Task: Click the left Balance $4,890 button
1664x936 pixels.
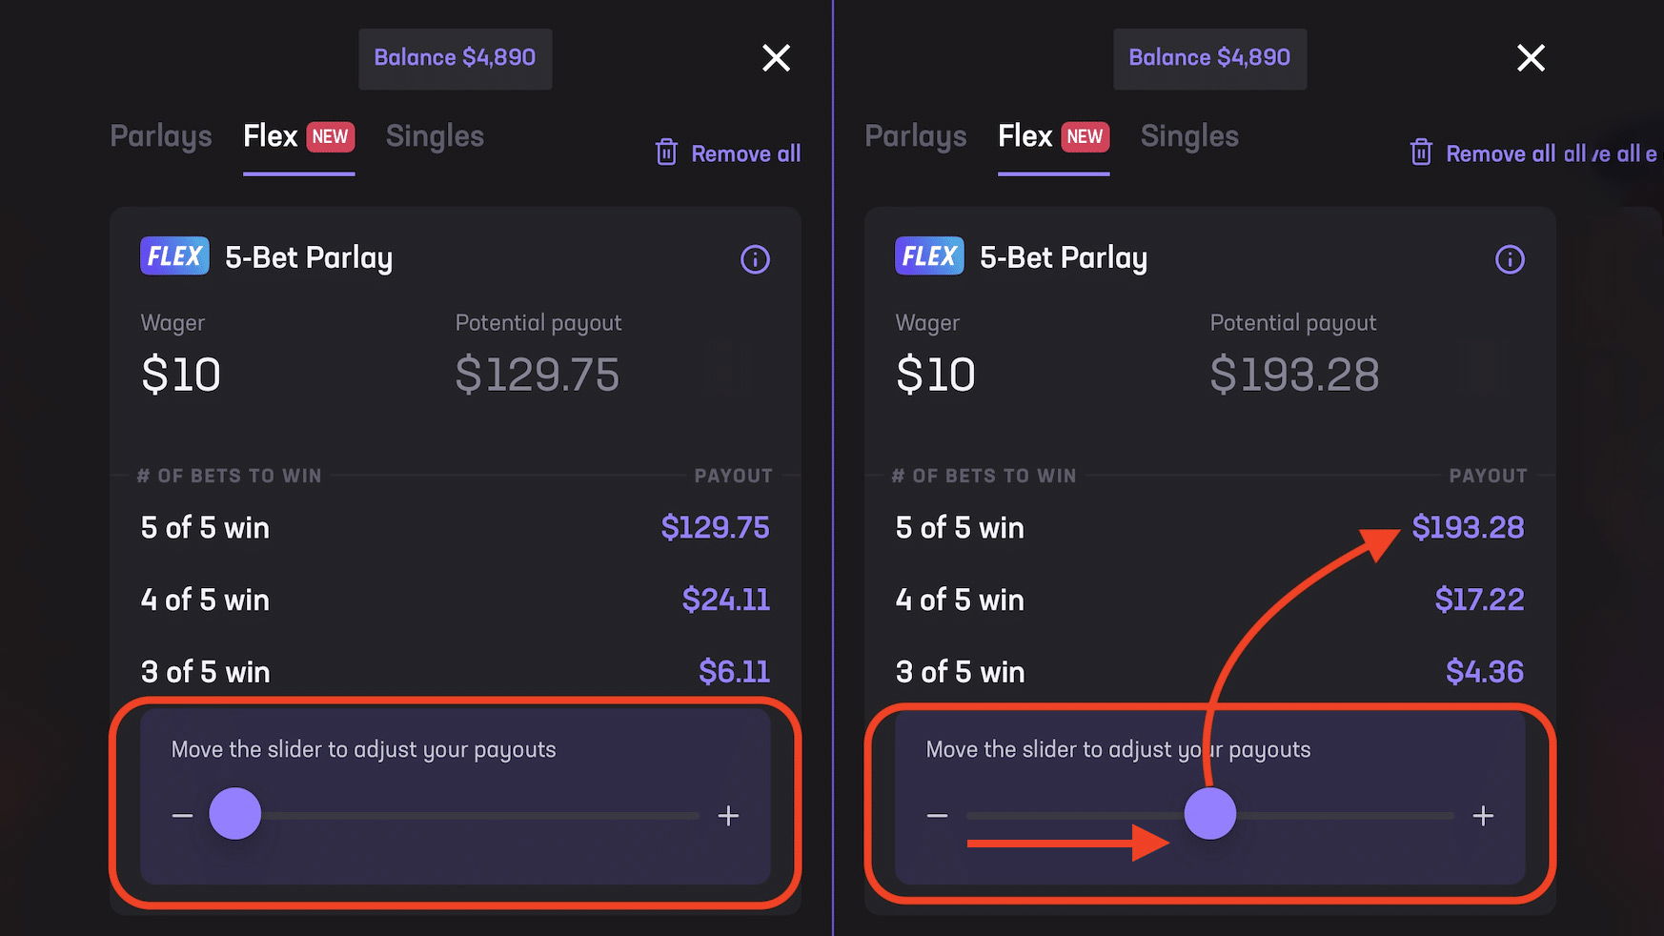Action: click(455, 58)
